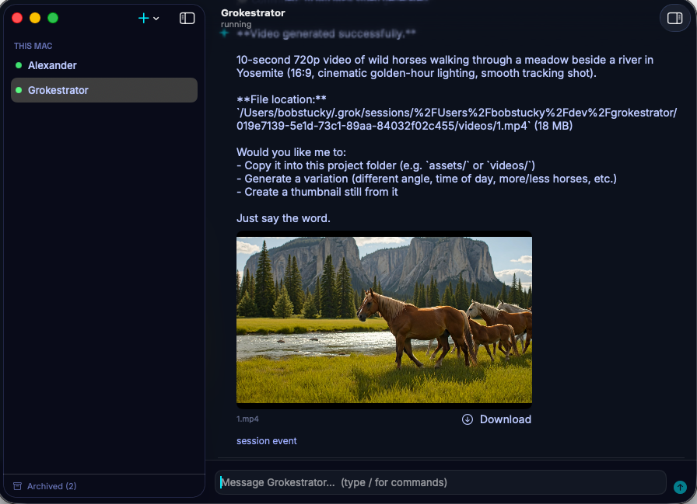
Task: Click the running status text
Action: click(x=236, y=24)
